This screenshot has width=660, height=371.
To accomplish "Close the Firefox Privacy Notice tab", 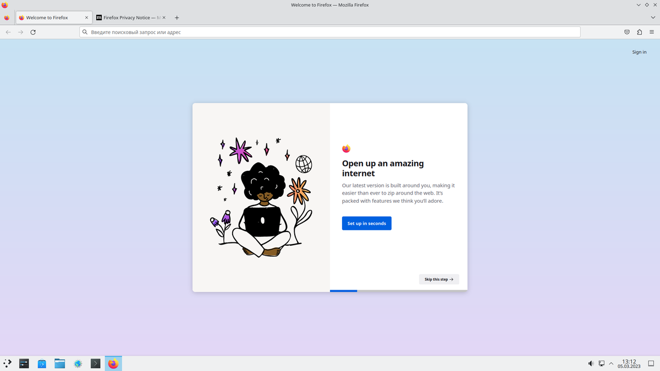I will [x=164, y=18].
